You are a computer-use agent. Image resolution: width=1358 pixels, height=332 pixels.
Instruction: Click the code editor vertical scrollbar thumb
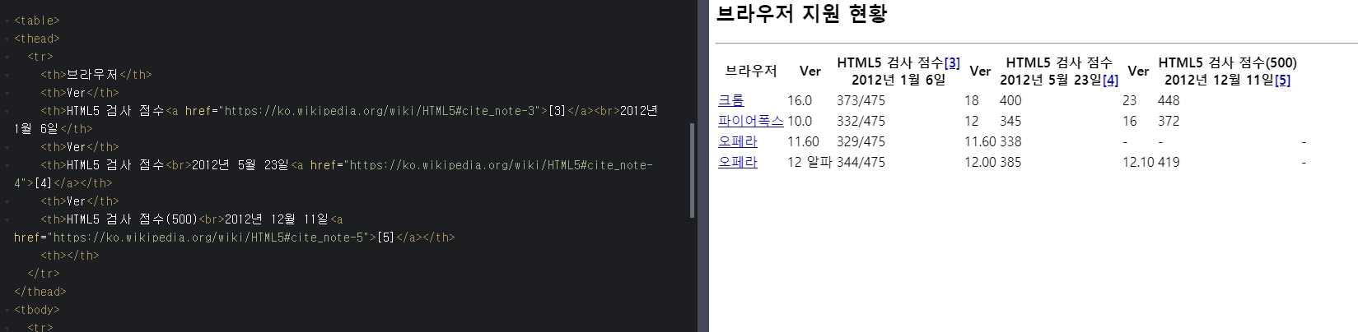pos(693,170)
